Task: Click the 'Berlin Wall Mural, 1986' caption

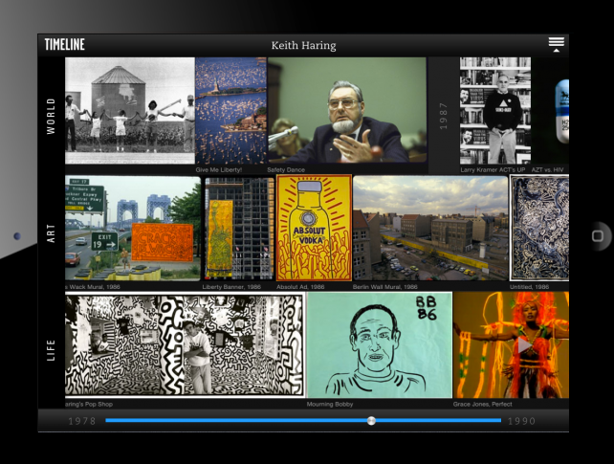Action: coord(384,287)
